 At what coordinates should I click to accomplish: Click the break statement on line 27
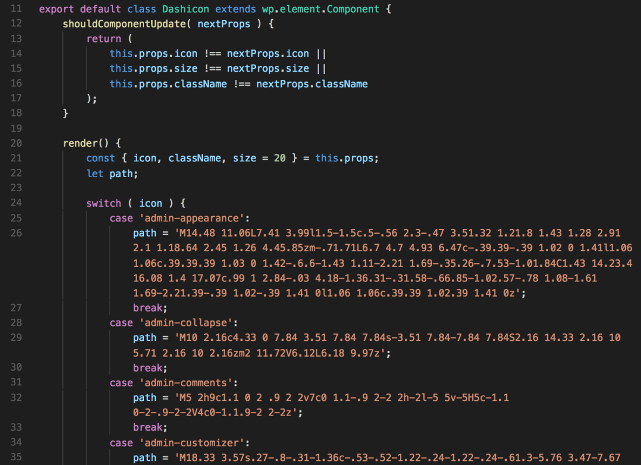click(148, 308)
